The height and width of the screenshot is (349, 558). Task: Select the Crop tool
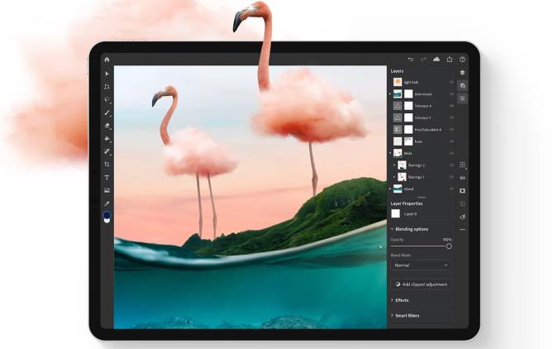pos(107,165)
